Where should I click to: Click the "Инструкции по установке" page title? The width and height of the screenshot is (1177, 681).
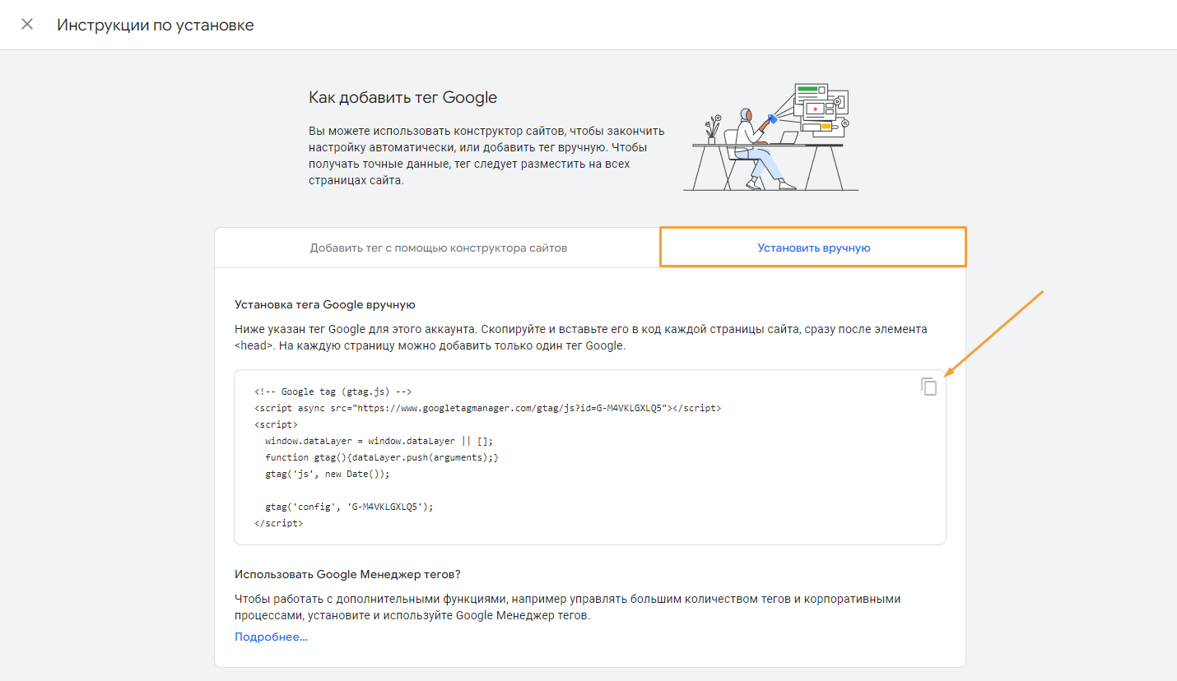click(x=155, y=25)
